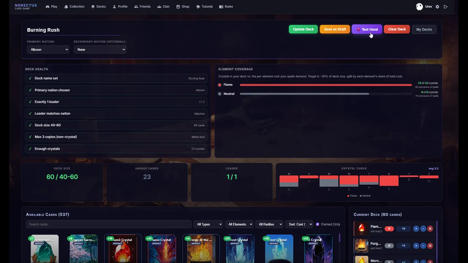This screenshot has width=468, height=263.
Task: Click the '60 / 40-60' deck size value
Action: (62, 177)
